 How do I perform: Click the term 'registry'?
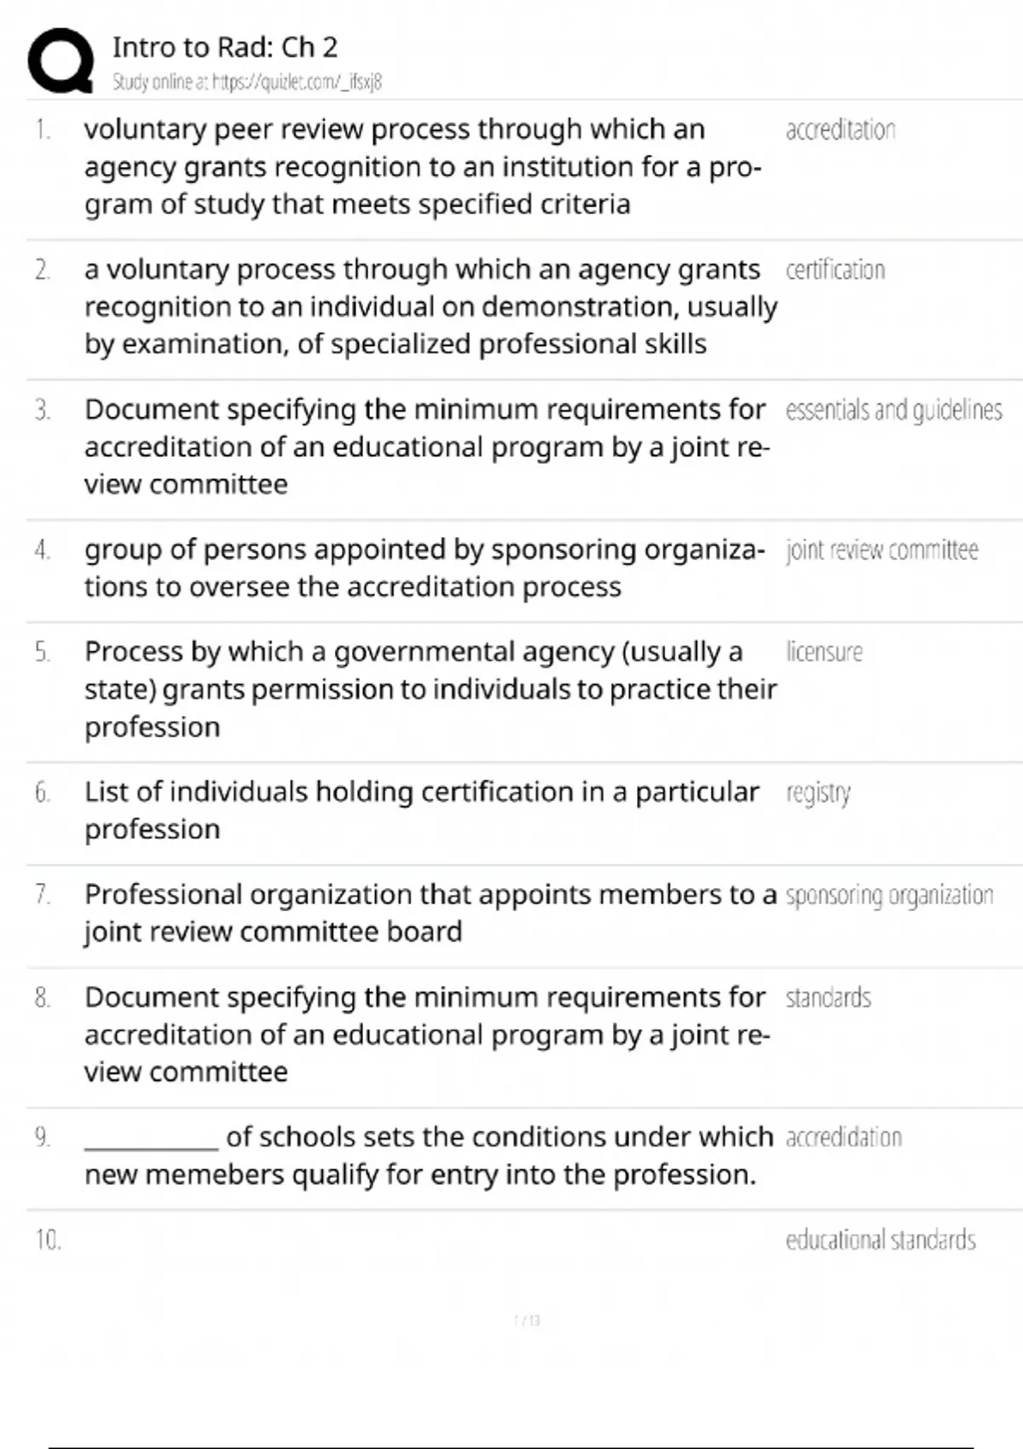[818, 793]
